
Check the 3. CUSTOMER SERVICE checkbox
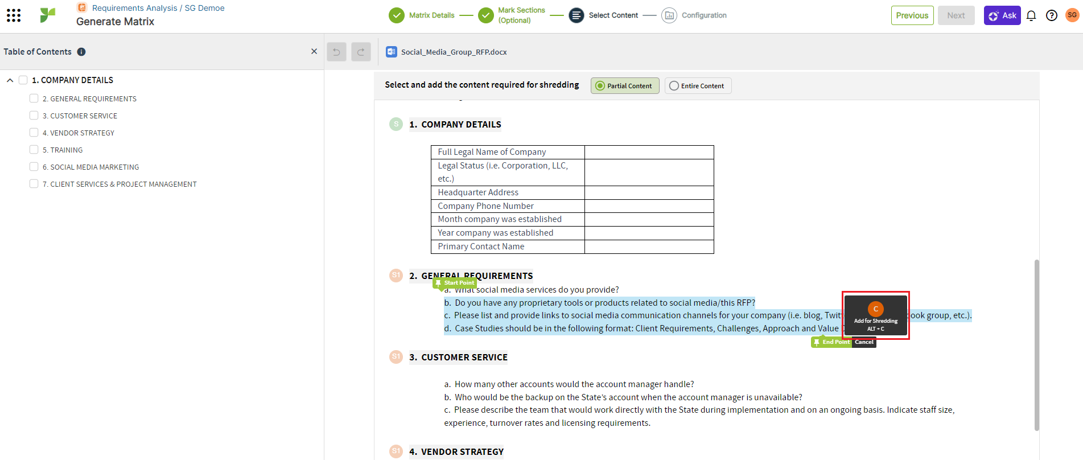pos(34,116)
